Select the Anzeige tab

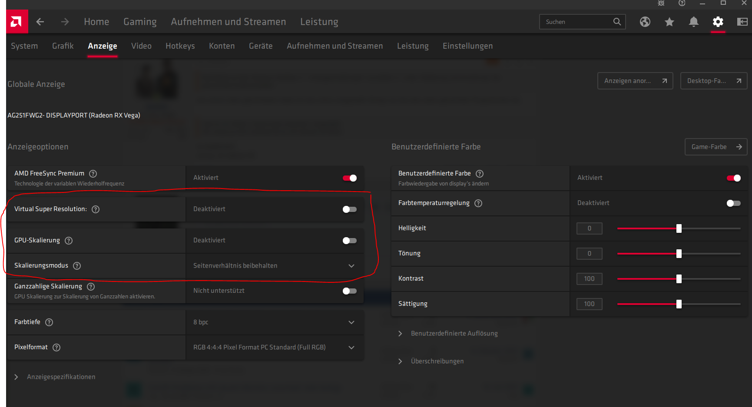tap(103, 46)
